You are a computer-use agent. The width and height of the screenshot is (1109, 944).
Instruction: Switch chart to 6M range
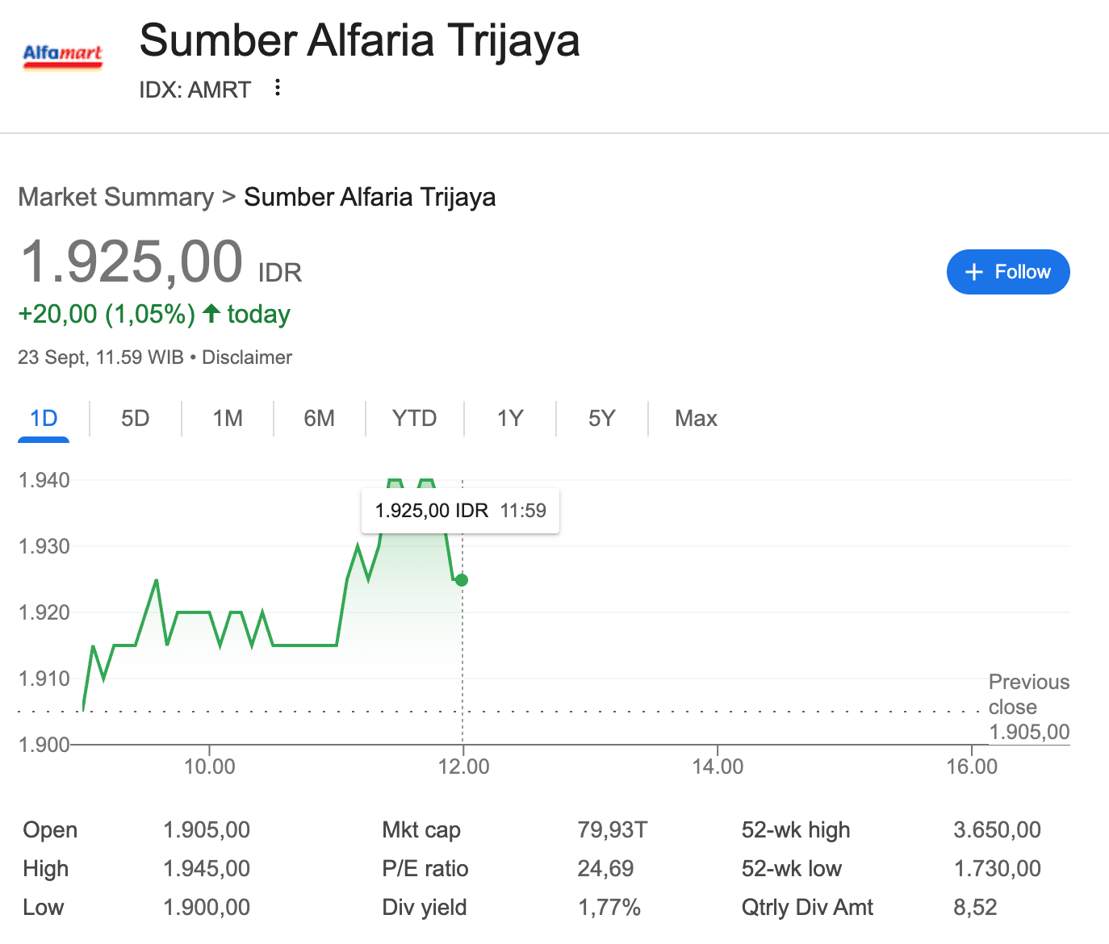click(x=320, y=418)
